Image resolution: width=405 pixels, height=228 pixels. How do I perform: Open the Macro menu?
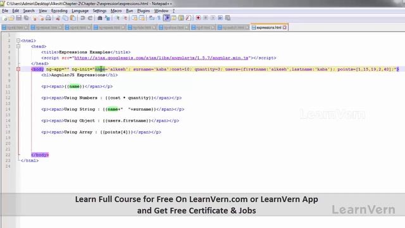(x=116, y=11)
